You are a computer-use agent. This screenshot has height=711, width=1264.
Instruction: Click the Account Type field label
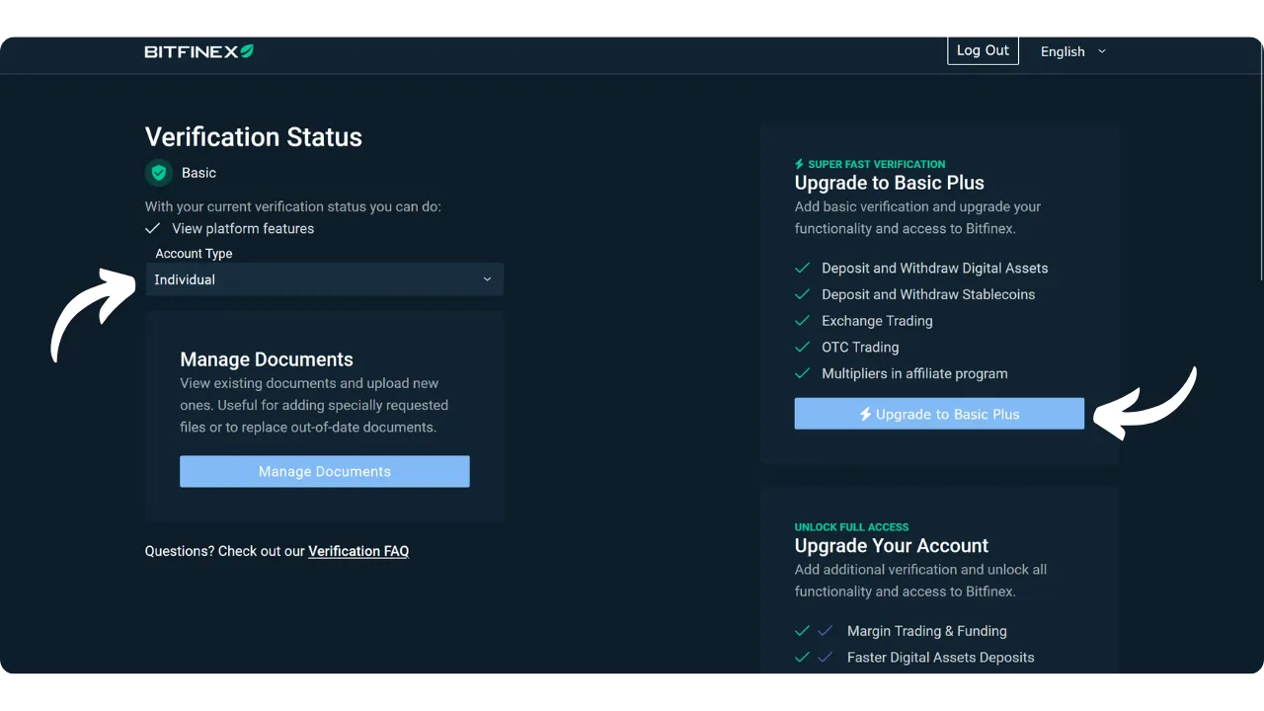click(194, 254)
